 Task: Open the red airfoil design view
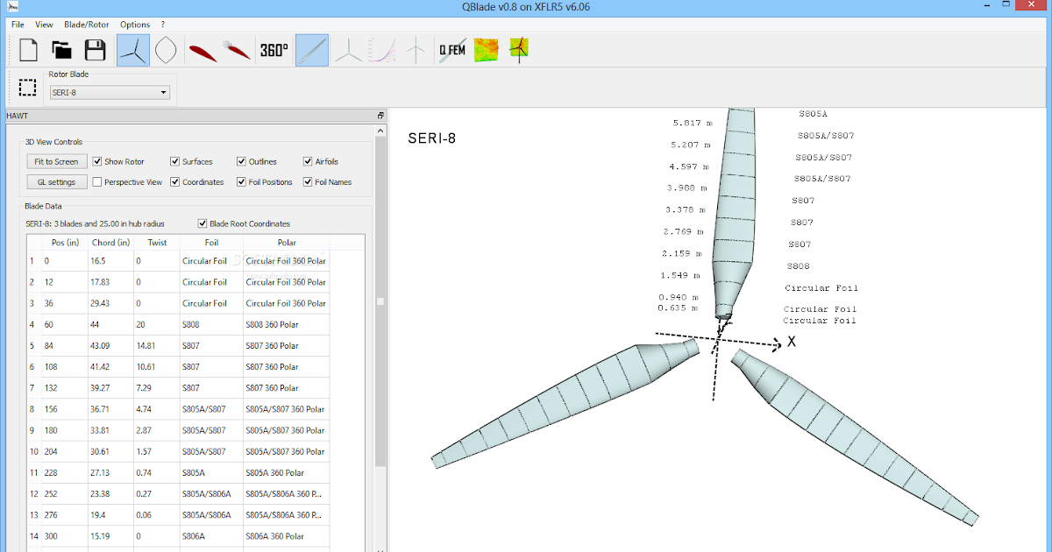[x=203, y=52]
